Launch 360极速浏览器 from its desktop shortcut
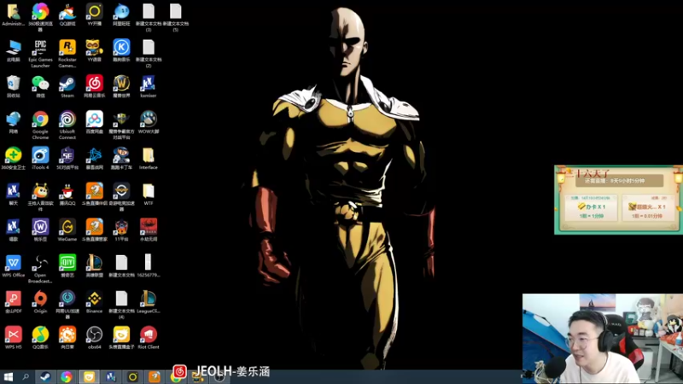The width and height of the screenshot is (683, 384). [x=40, y=16]
